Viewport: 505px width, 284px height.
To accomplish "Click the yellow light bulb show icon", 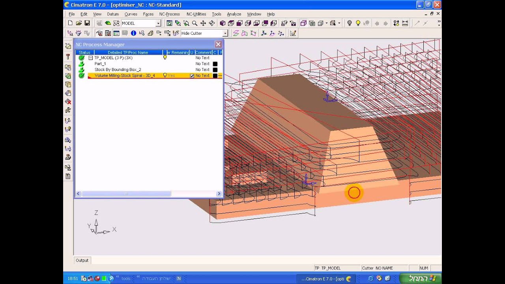I will (x=358, y=23).
